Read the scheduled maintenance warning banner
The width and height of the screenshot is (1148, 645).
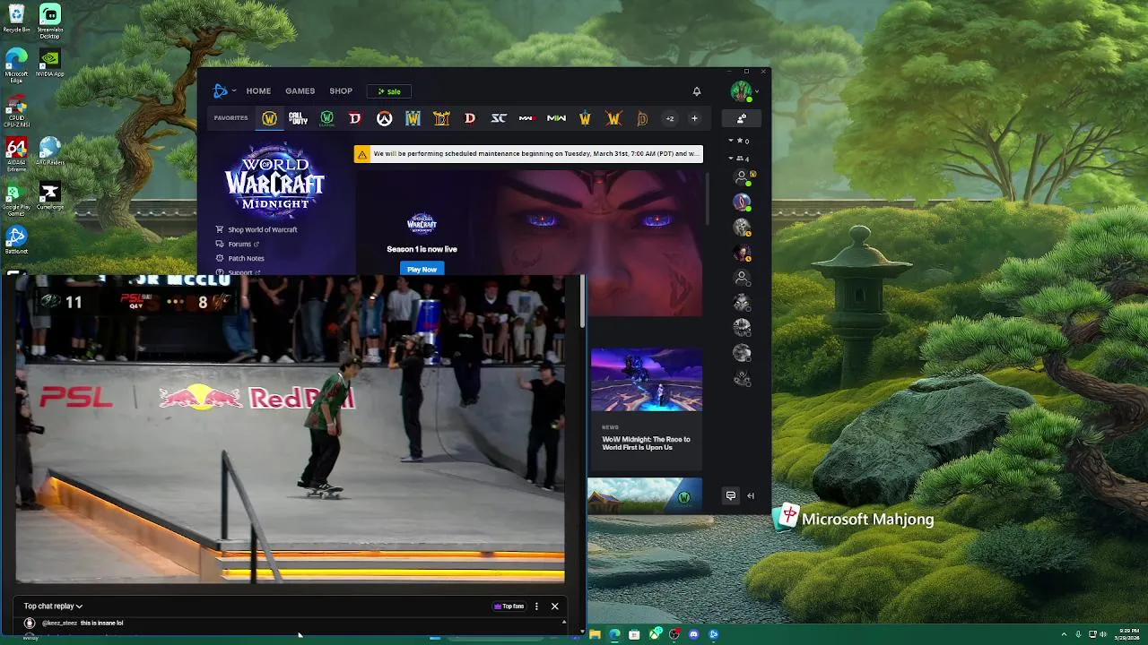(528, 154)
